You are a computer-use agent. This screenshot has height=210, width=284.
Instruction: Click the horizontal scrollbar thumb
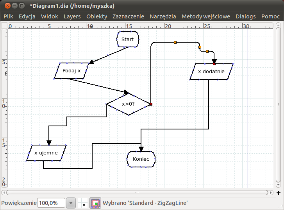click(137, 192)
